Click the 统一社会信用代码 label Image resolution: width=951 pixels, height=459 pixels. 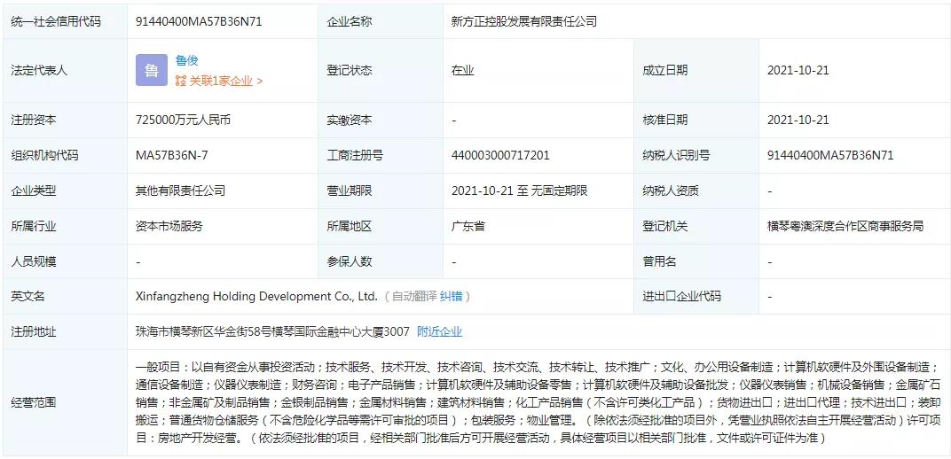point(56,22)
